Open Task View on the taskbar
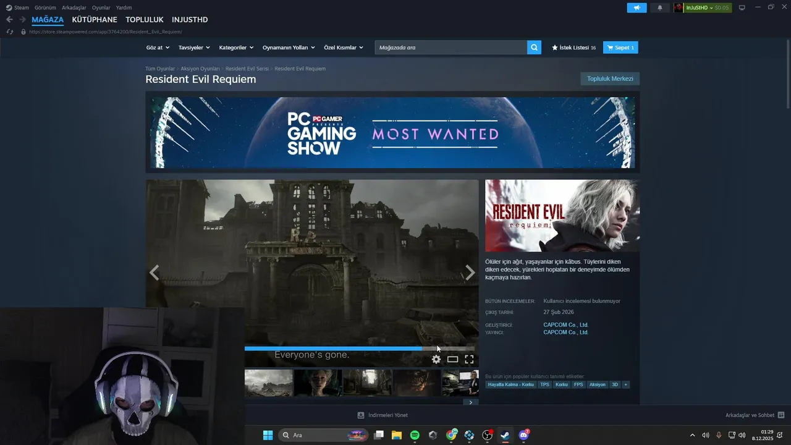791x445 pixels. (x=379, y=435)
